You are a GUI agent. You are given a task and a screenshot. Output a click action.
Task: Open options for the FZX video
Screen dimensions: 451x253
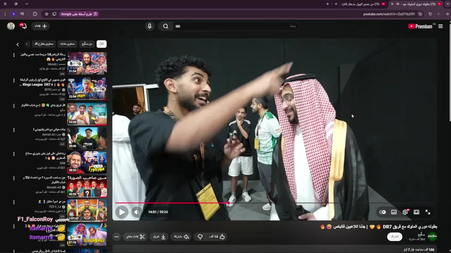pyautogui.click(x=14, y=202)
